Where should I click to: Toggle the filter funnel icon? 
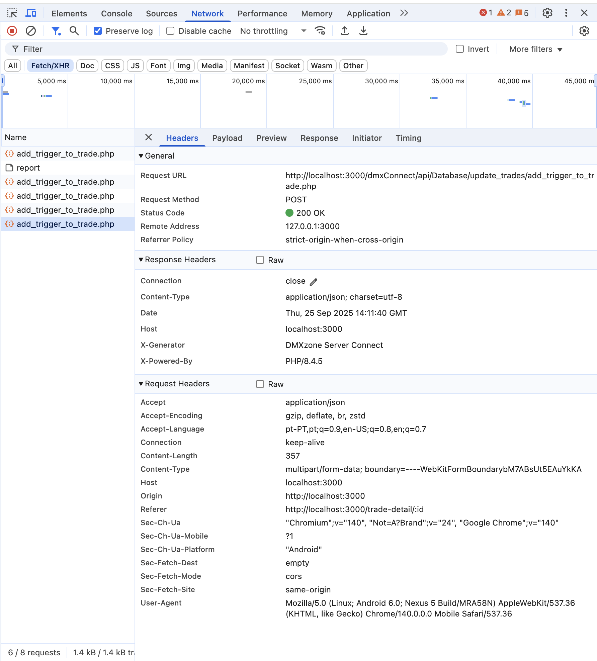(56, 31)
